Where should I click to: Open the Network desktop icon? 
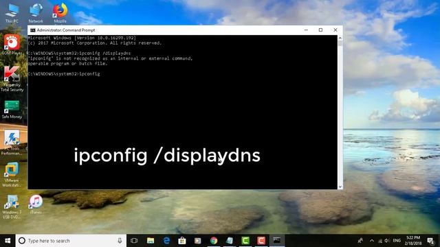[x=36, y=13]
